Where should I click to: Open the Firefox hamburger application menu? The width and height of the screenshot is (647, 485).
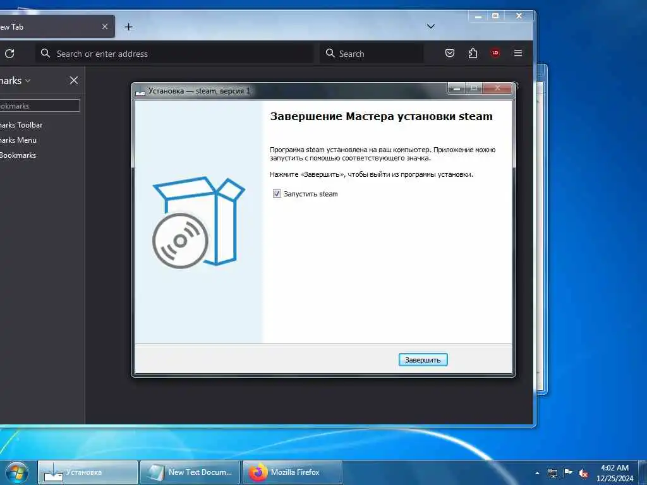(x=518, y=53)
